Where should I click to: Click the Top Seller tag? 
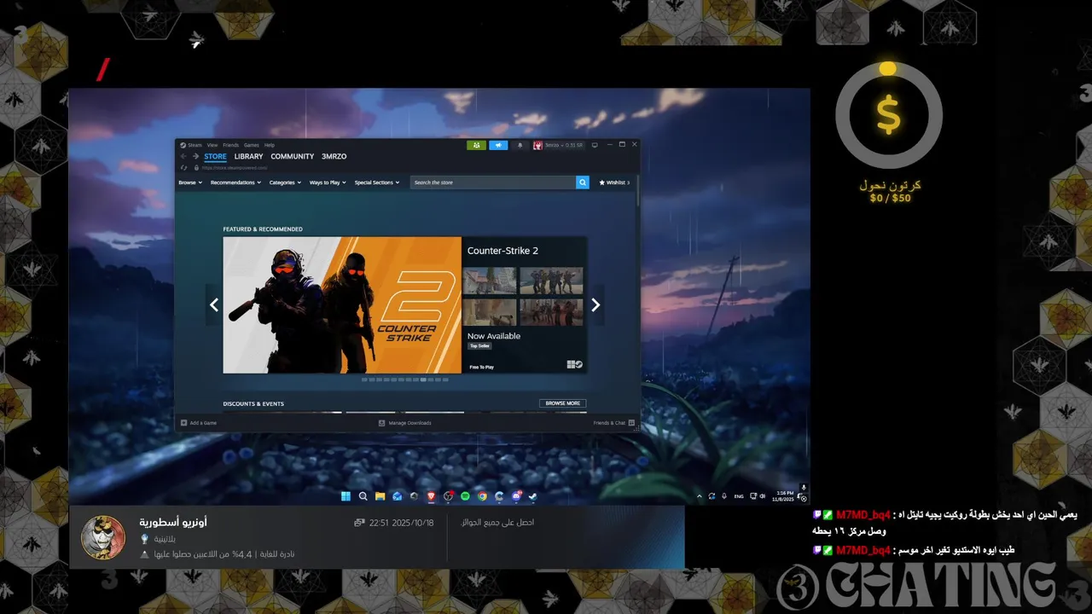click(x=479, y=345)
